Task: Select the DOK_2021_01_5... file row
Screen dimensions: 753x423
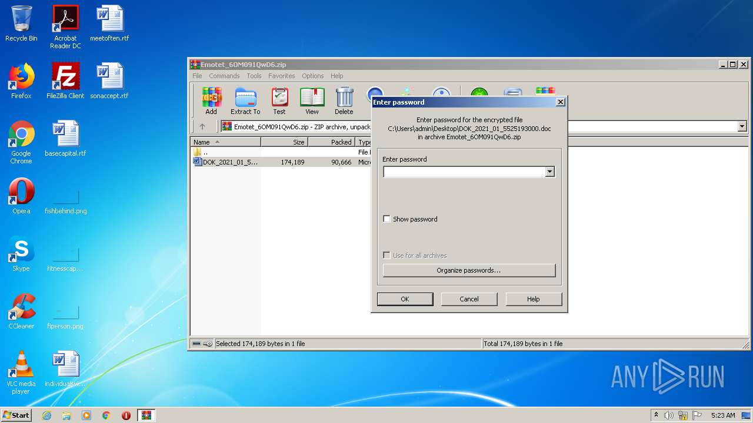Action: pos(281,162)
